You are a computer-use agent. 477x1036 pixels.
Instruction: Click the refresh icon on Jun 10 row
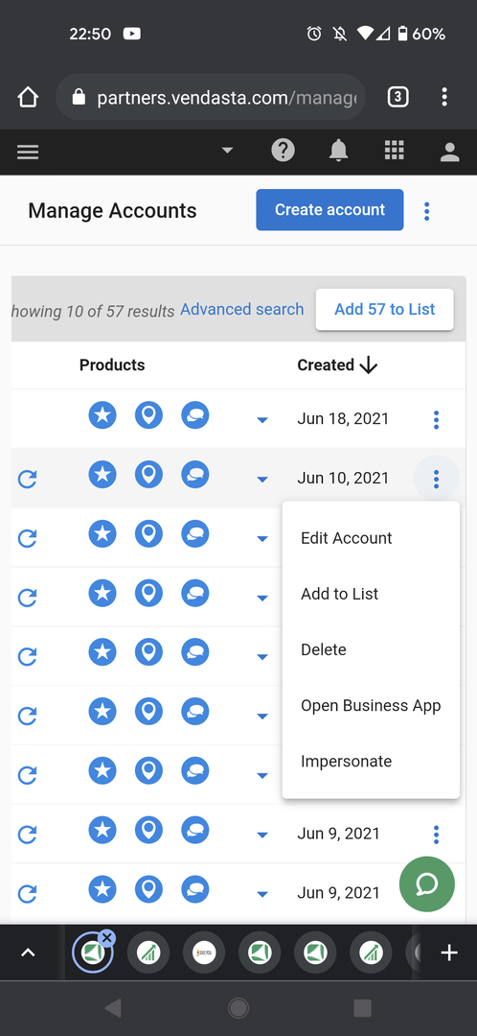point(27,479)
